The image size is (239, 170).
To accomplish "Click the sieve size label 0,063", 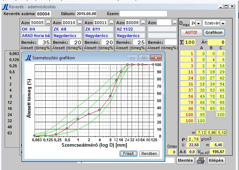I will (14, 54).
